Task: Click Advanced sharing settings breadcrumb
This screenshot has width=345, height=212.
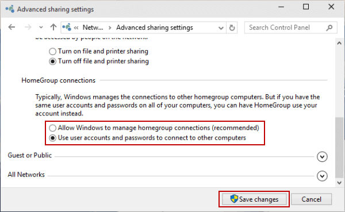Action: 155,28
